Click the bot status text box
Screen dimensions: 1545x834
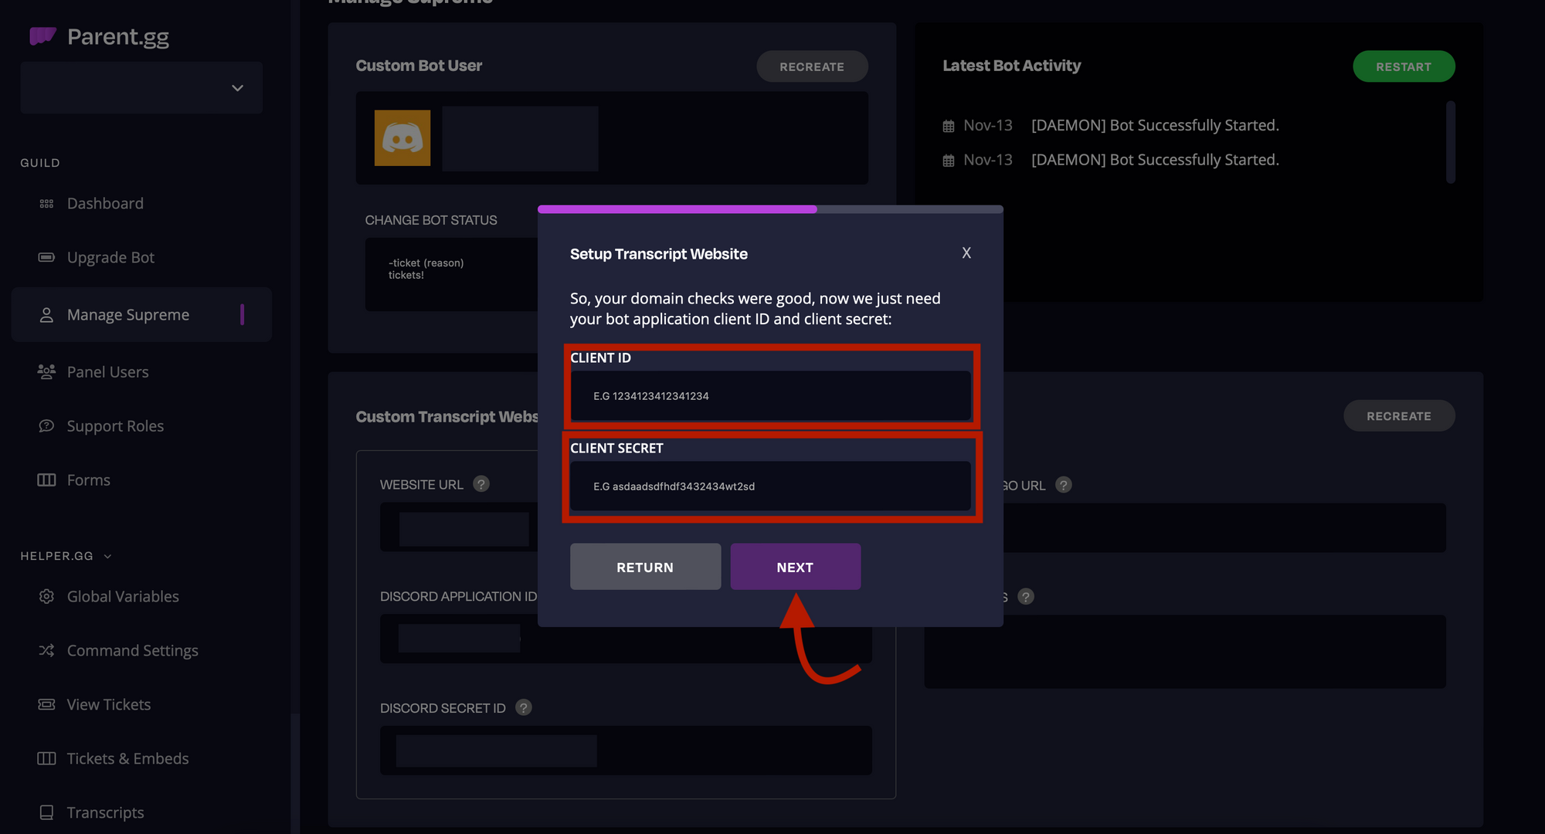[x=452, y=274]
